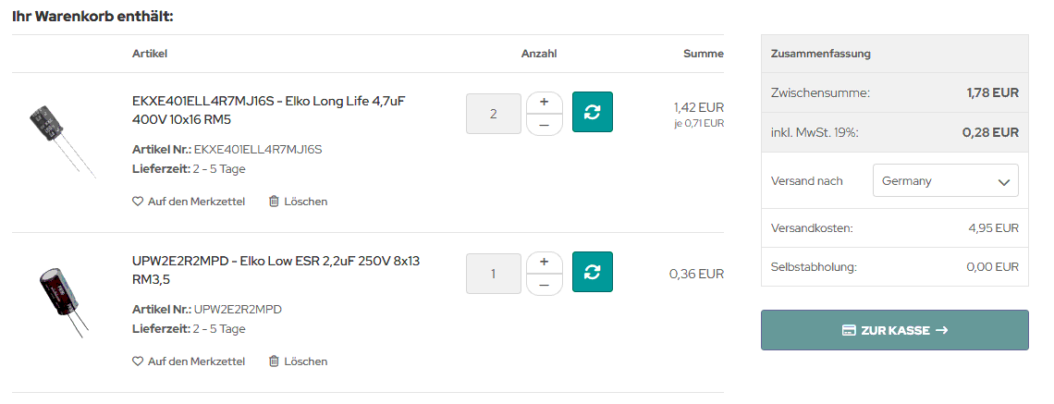Open the EKXE401ELL4R7MJ16S Elko Long Life product link
The image size is (1054, 404).
pyautogui.click(x=269, y=110)
